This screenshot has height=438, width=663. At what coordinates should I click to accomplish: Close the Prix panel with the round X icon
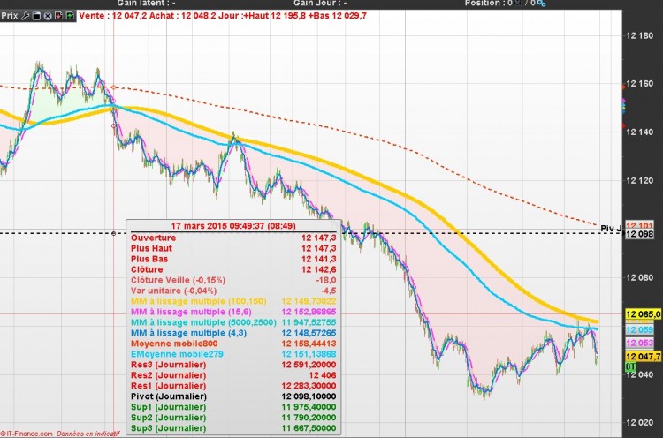click(x=48, y=16)
